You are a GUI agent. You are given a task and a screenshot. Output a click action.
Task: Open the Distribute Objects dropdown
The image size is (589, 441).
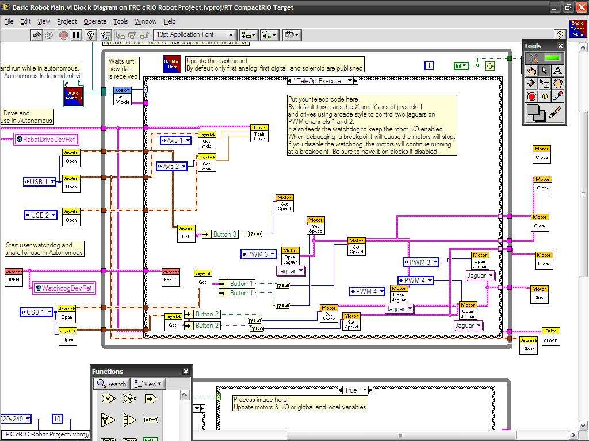pos(269,35)
